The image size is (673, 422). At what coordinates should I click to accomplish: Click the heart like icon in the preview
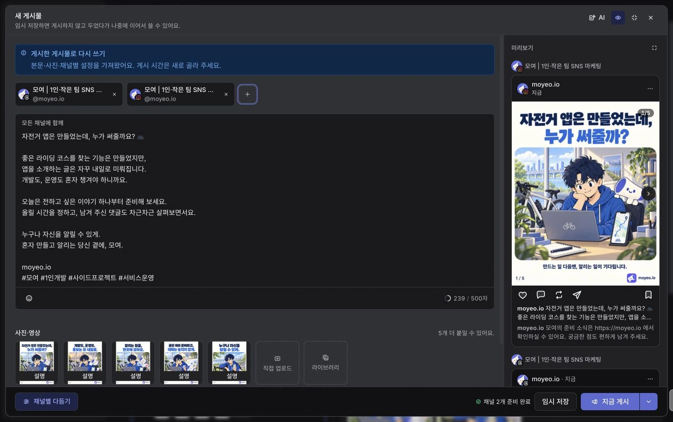(523, 295)
